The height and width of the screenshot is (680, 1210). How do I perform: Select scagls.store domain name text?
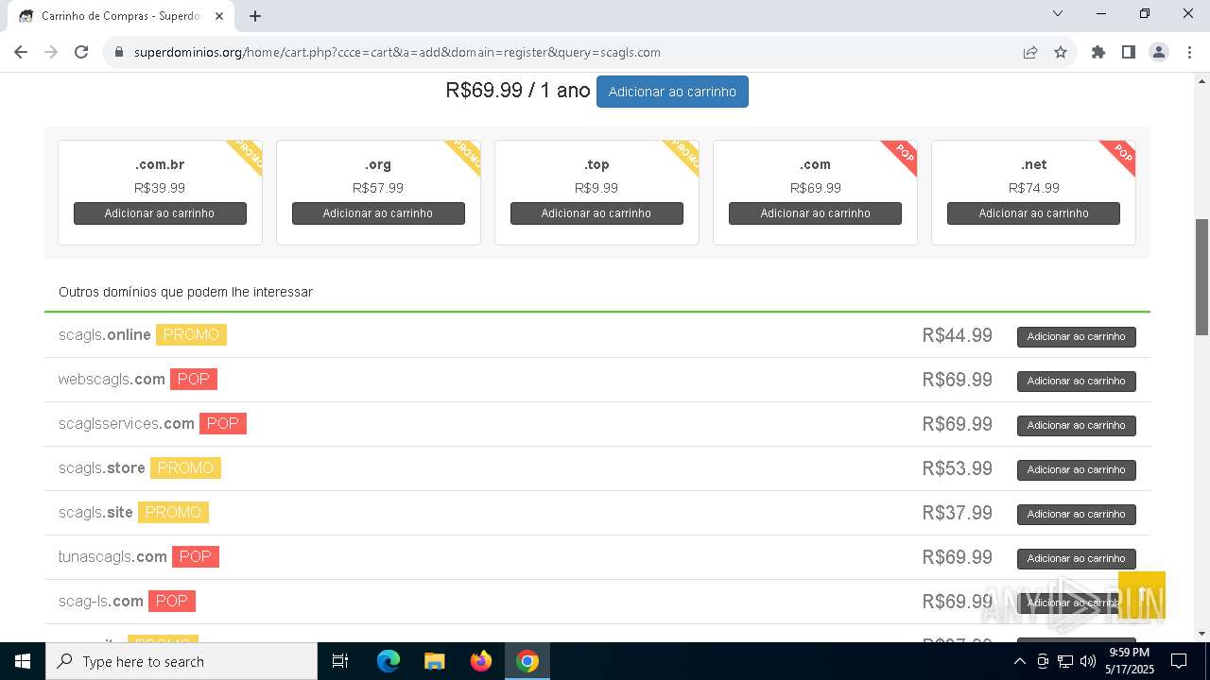(102, 468)
